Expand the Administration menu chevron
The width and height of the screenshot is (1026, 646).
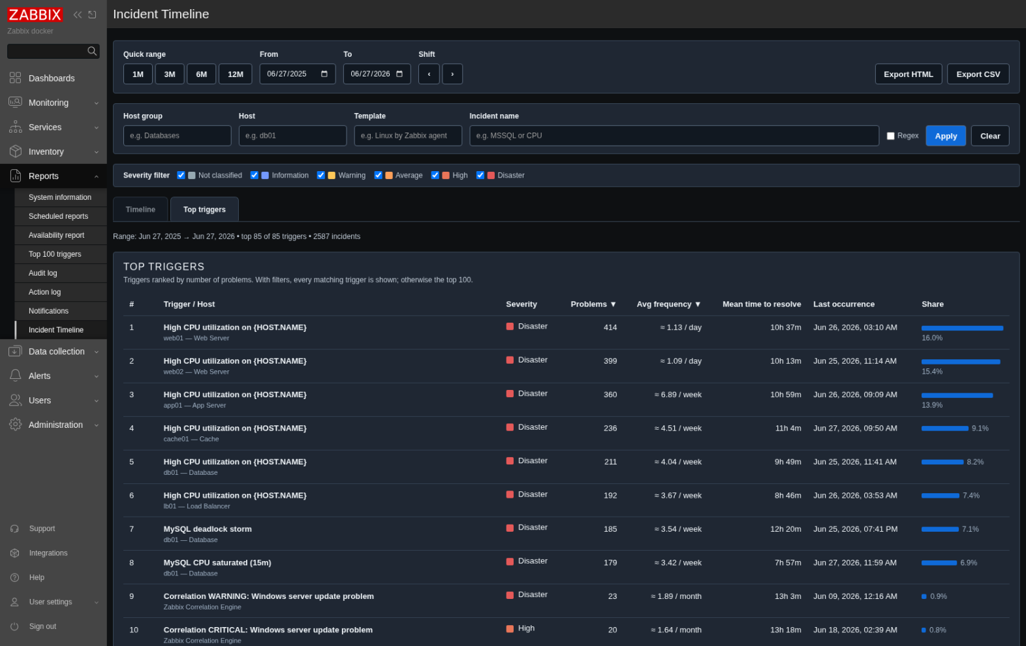[97, 425]
